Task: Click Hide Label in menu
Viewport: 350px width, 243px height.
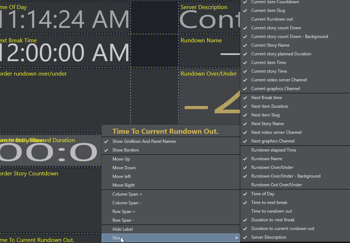Action: click(x=123, y=229)
